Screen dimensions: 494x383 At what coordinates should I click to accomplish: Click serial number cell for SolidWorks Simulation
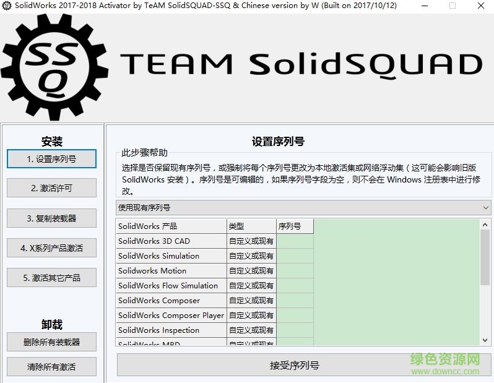[295, 256]
